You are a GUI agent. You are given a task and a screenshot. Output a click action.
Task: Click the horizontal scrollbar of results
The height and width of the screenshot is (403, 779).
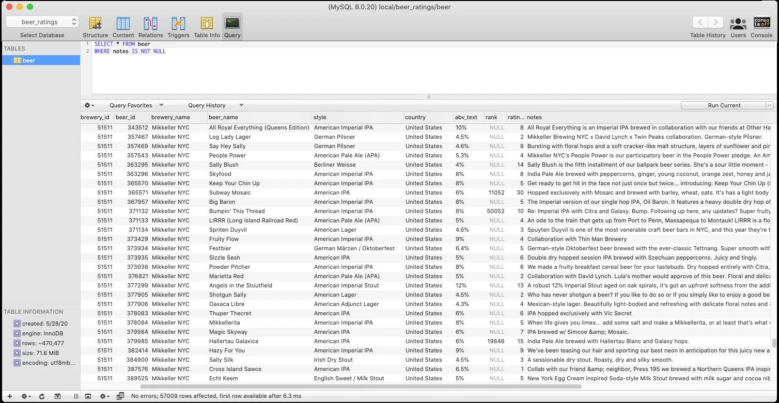(361, 386)
